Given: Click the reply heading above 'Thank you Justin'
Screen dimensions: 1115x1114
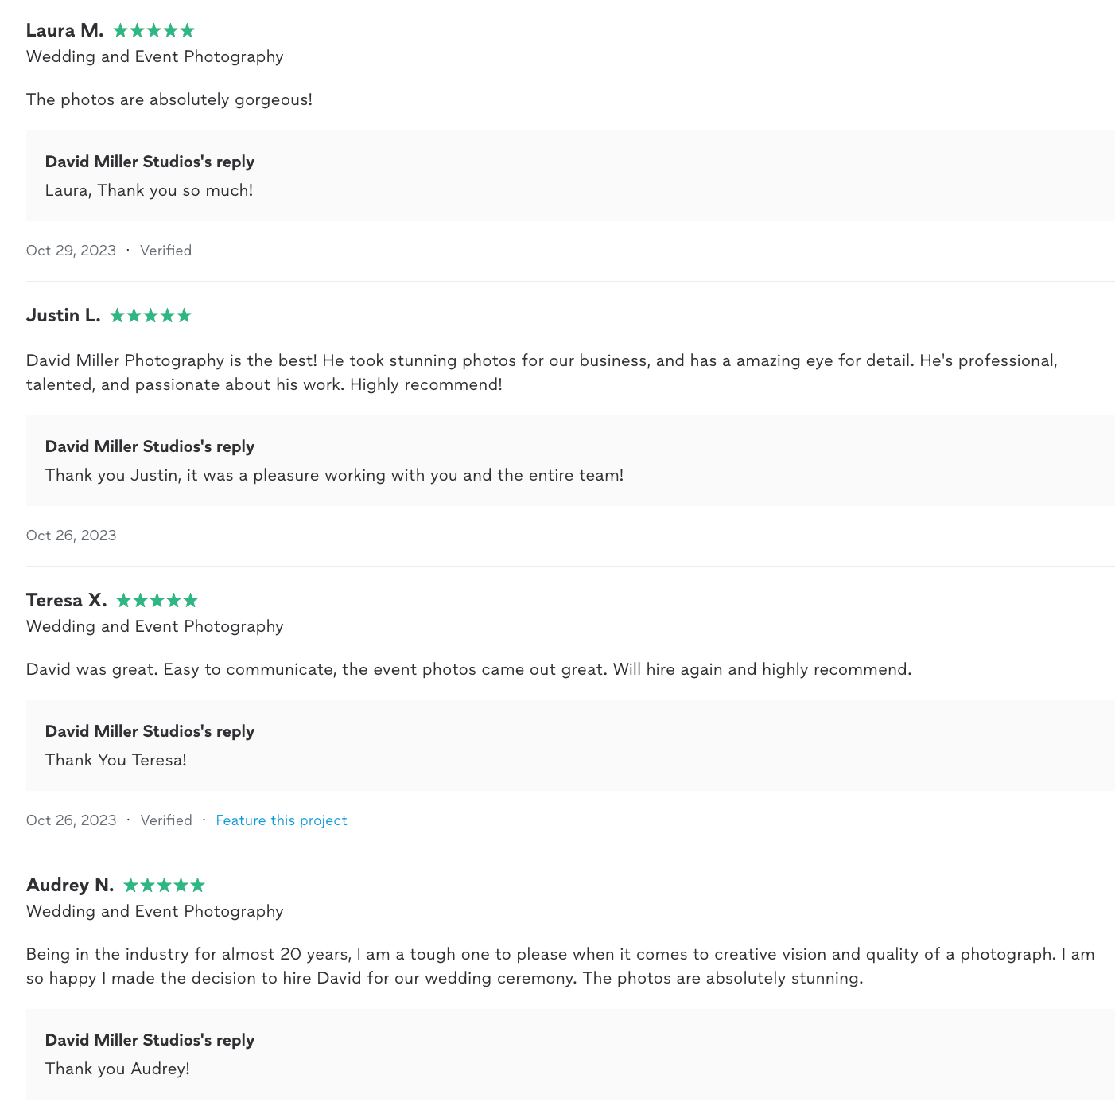Looking at the screenshot, I should tap(150, 446).
